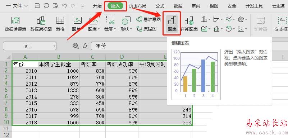Click cell A1 containing 年份
The height and width of the screenshot is (138, 288).
[x=25, y=64]
